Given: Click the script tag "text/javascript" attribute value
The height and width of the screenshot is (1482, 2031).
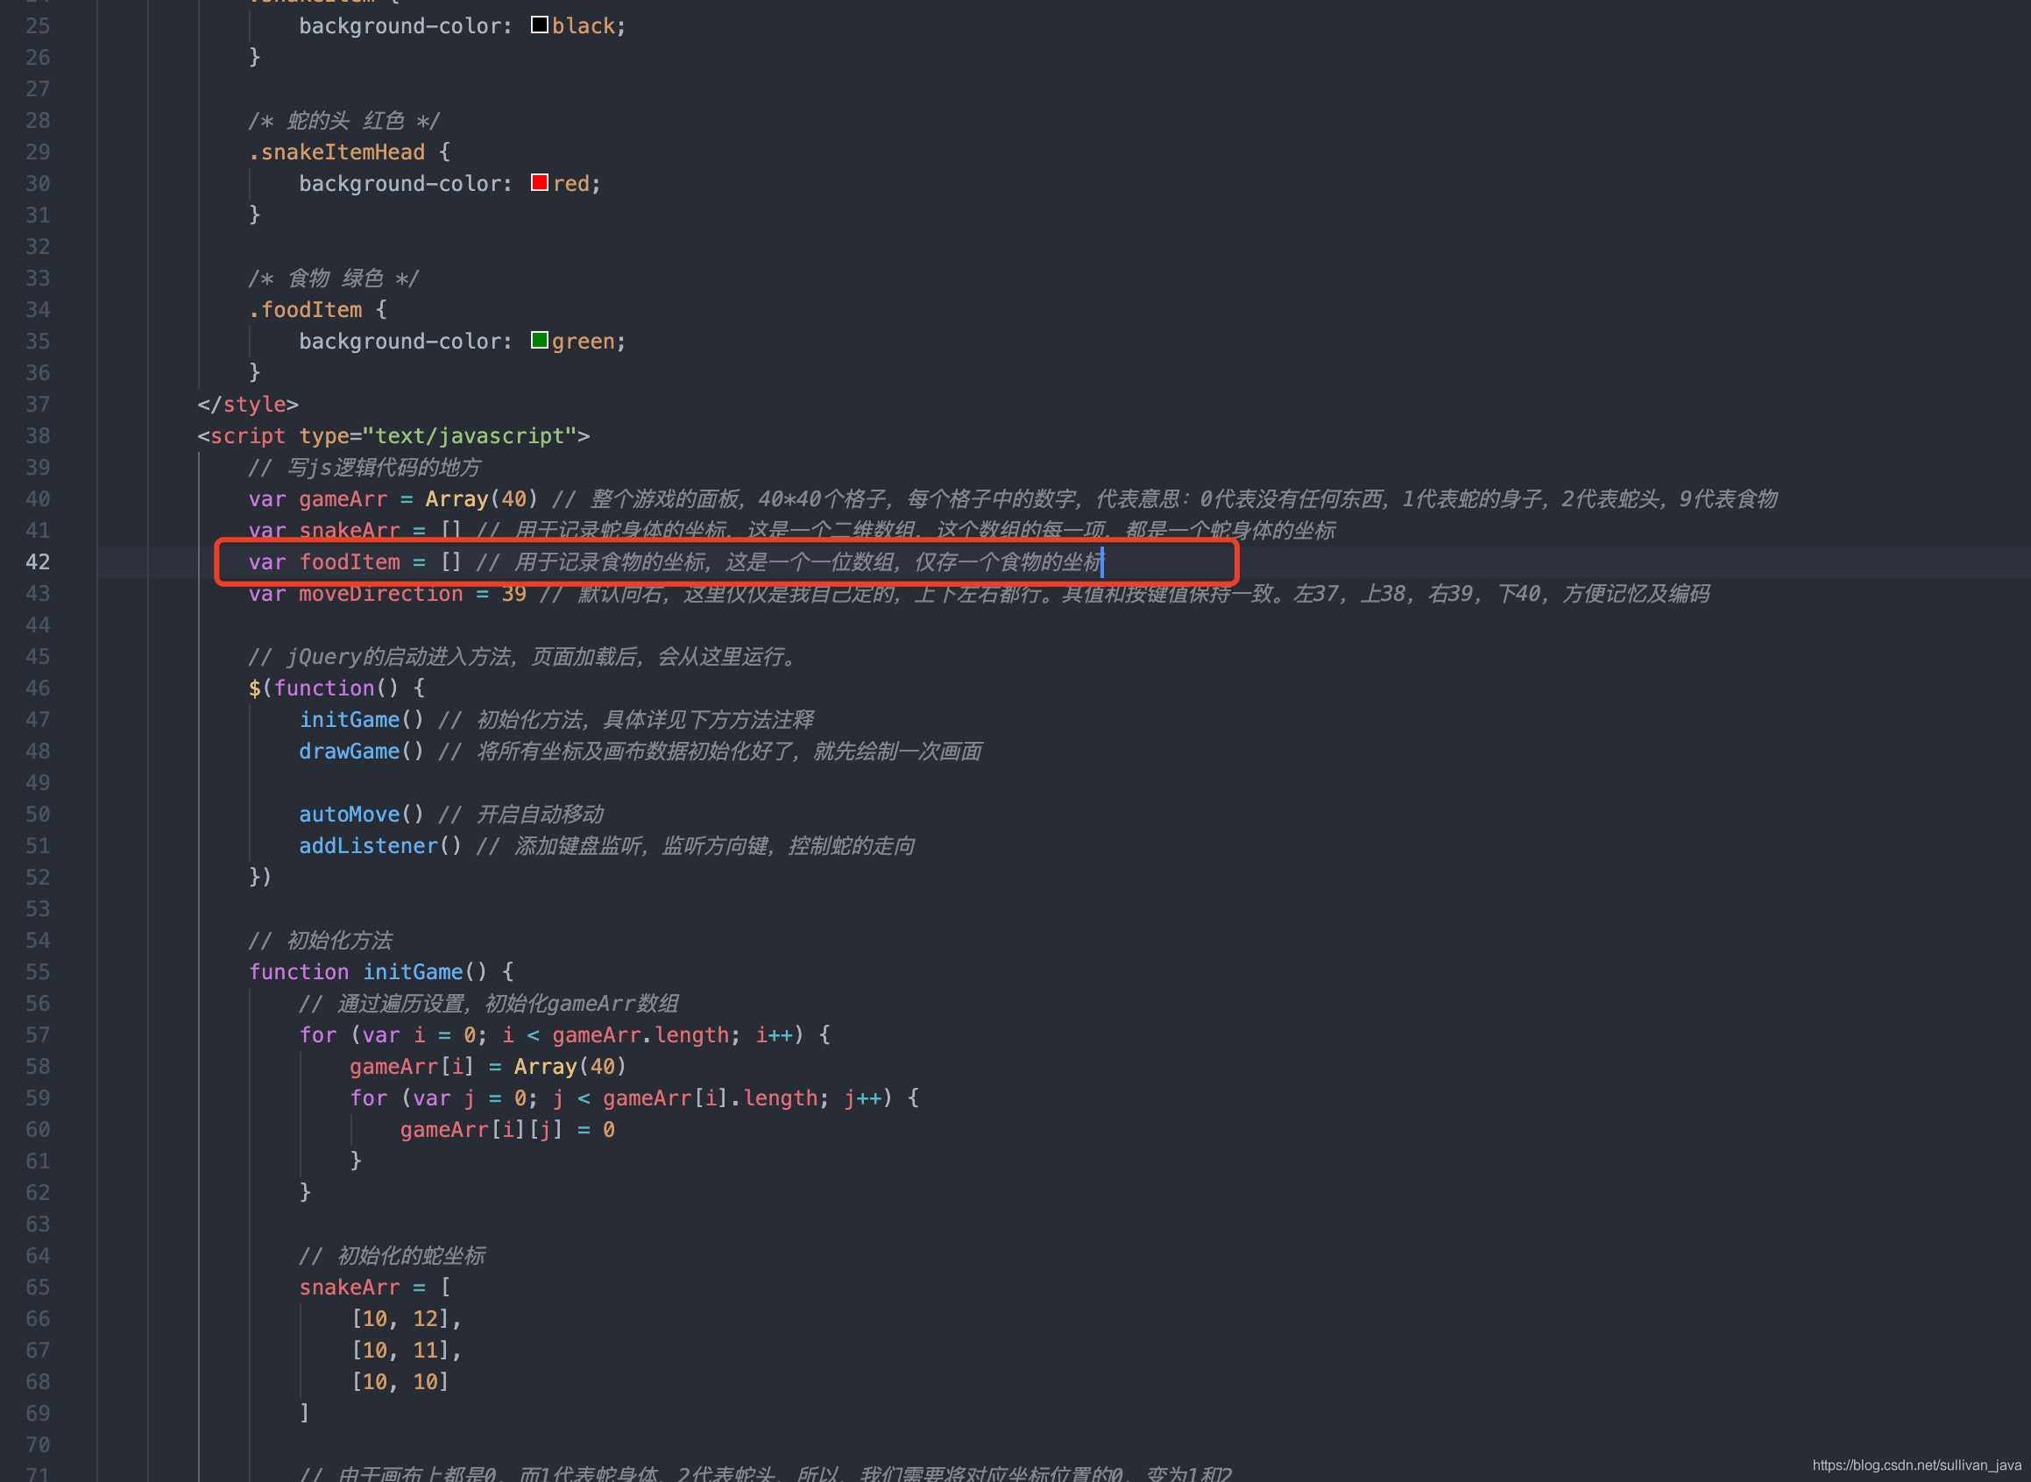Looking at the screenshot, I should [x=470, y=436].
